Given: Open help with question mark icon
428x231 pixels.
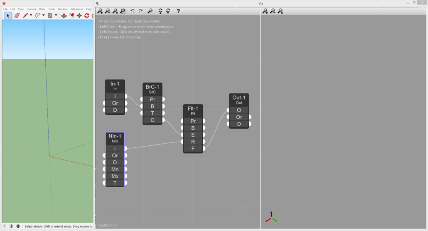Looking at the screenshot, I should point(178,11).
